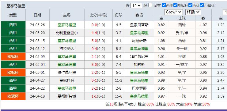227x111 pixels.
Task: Uncheck the 西甲 filter checkbox
Action: point(164,5)
